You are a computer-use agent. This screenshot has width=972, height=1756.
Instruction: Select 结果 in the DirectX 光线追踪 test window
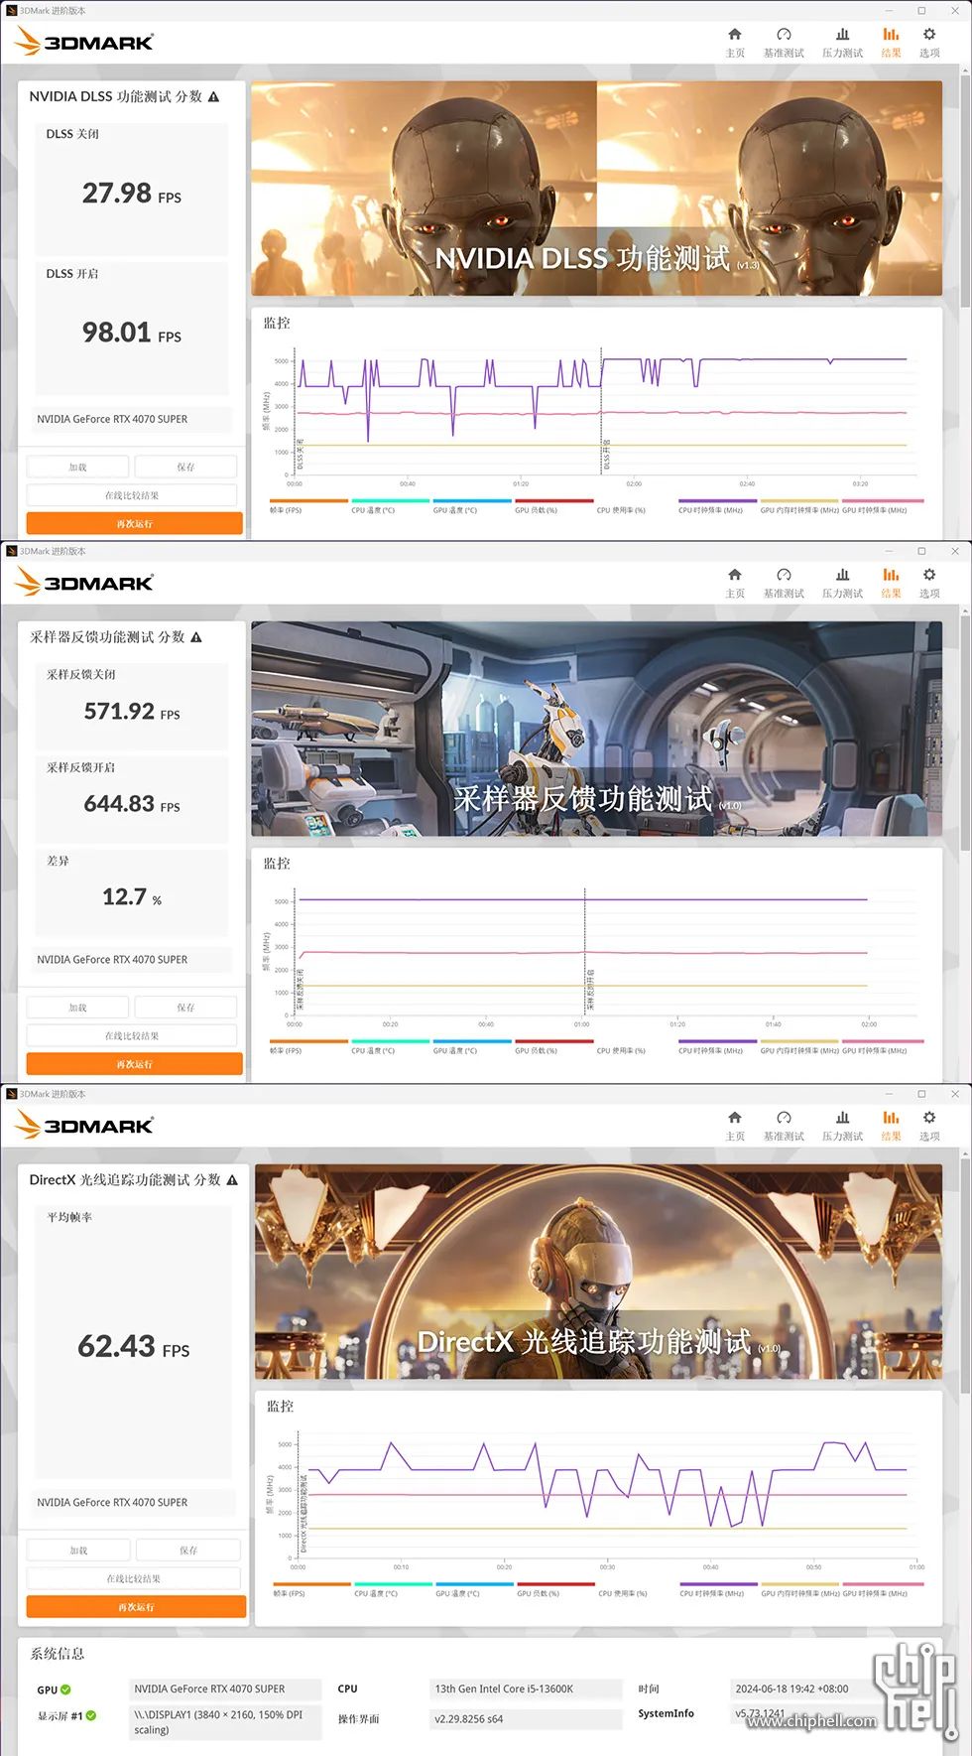891,1126
